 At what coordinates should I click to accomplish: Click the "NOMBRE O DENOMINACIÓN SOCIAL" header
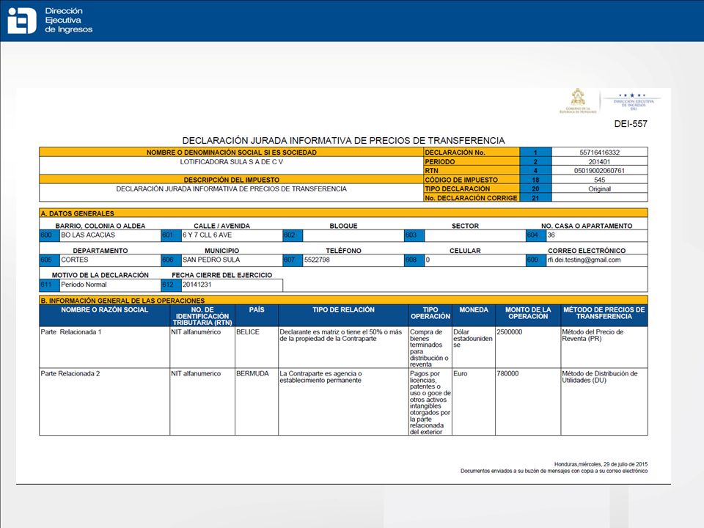[231, 153]
